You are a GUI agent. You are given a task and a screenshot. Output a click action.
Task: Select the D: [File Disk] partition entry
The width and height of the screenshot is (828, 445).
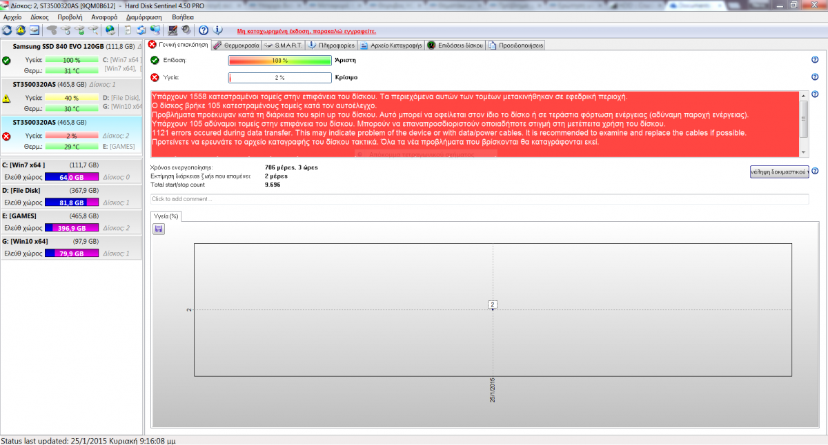point(72,197)
